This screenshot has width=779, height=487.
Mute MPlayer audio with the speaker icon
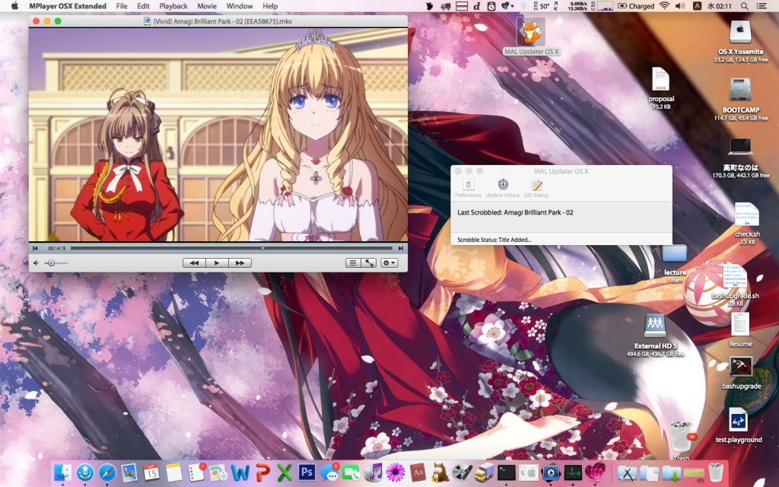[36, 263]
